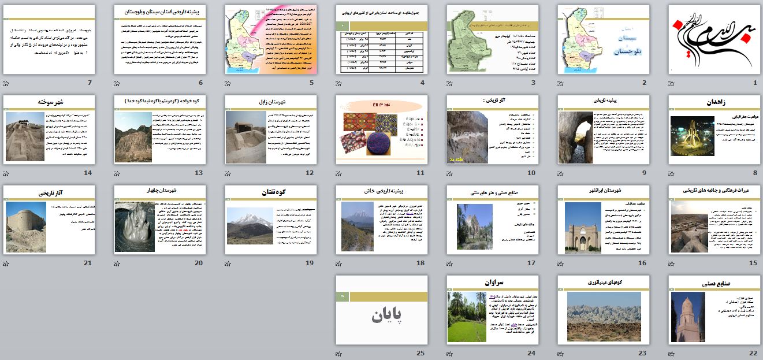Click the slide number label "7"

(x=90, y=83)
